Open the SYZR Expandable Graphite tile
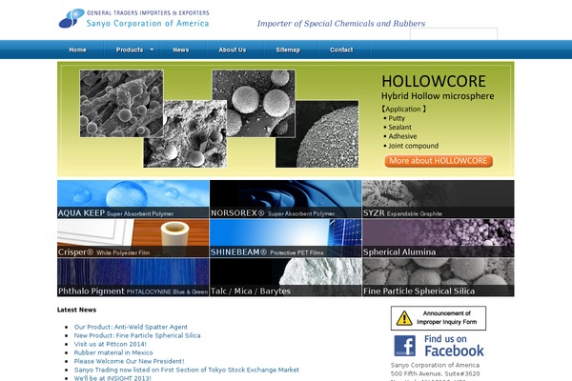Image resolution: width=572 pixels, height=381 pixels. tap(439, 199)
